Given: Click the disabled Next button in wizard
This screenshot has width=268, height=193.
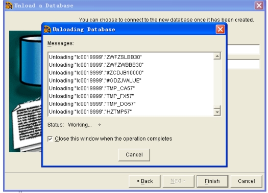Looking at the screenshot, I should coord(179,181).
